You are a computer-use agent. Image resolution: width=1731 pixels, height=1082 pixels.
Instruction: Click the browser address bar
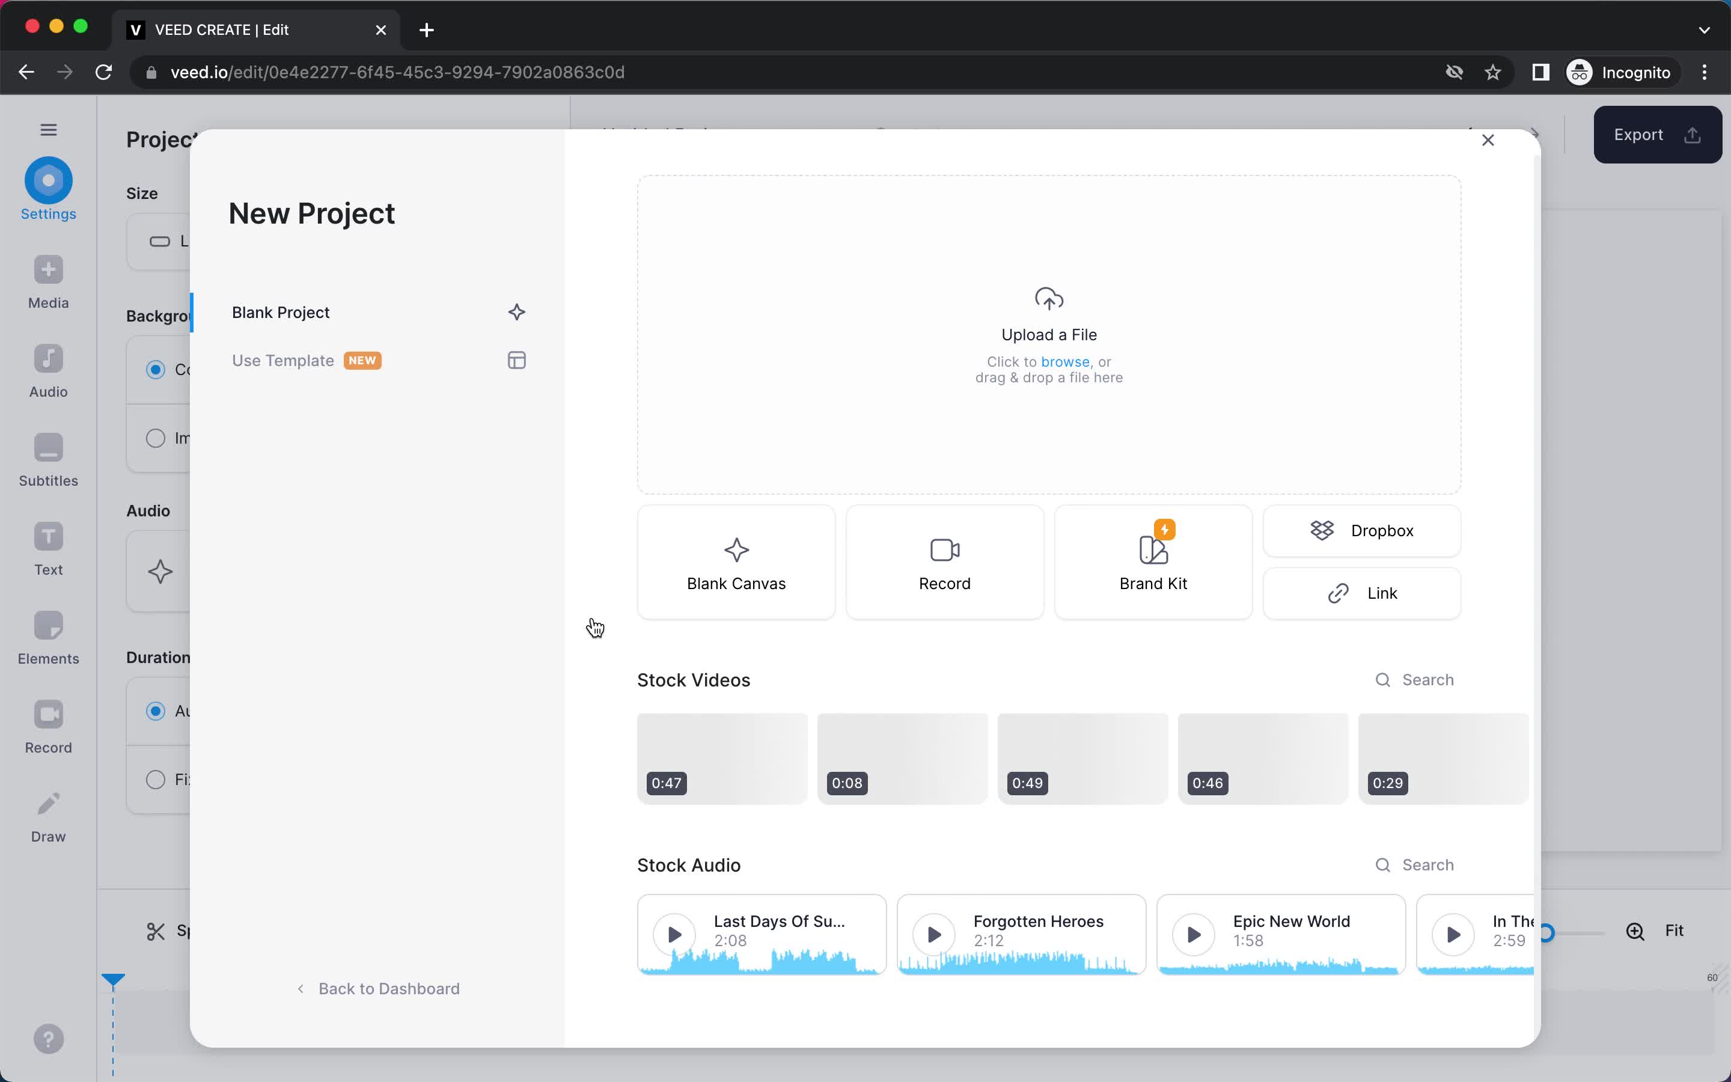tap(787, 72)
